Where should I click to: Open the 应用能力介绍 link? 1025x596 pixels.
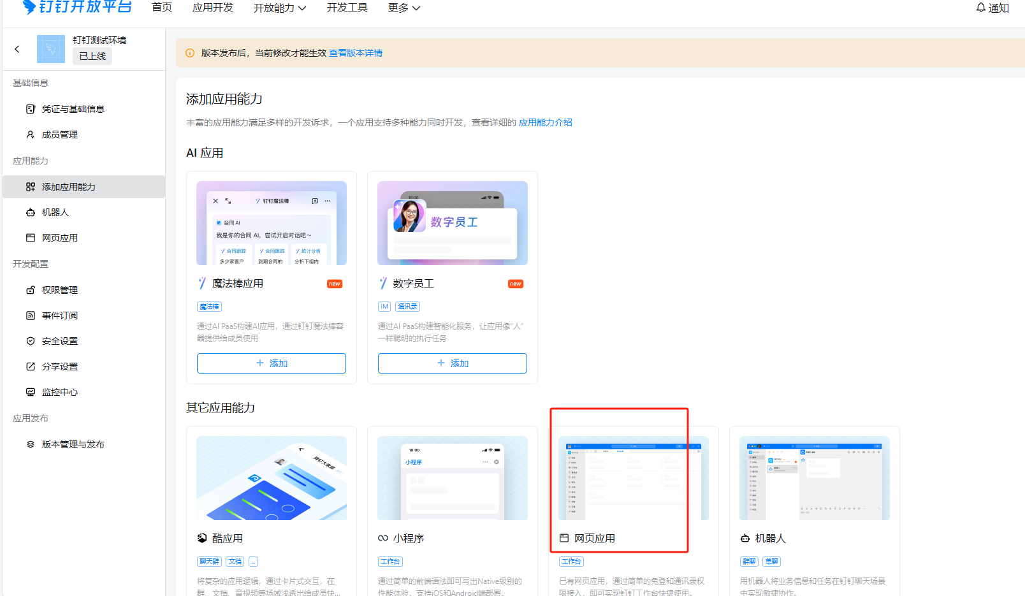546,122
